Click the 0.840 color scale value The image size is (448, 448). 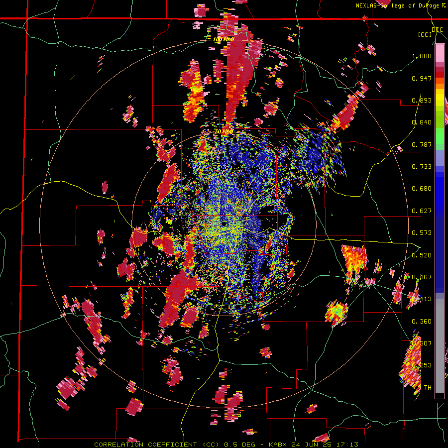coord(422,122)
